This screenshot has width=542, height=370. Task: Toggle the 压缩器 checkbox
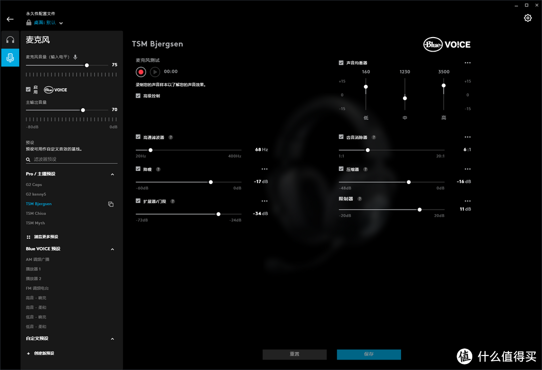click(341, 169)
